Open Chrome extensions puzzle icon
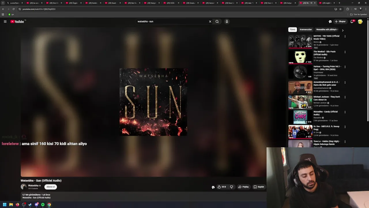Image resolution: width=369 pixels, height=208 pixels. point(348,9)
